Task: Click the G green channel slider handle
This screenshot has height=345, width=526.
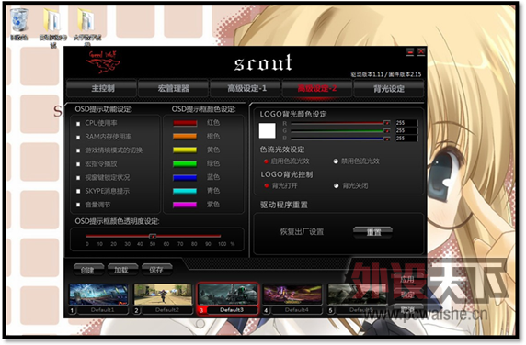Action: coord(386,130)
